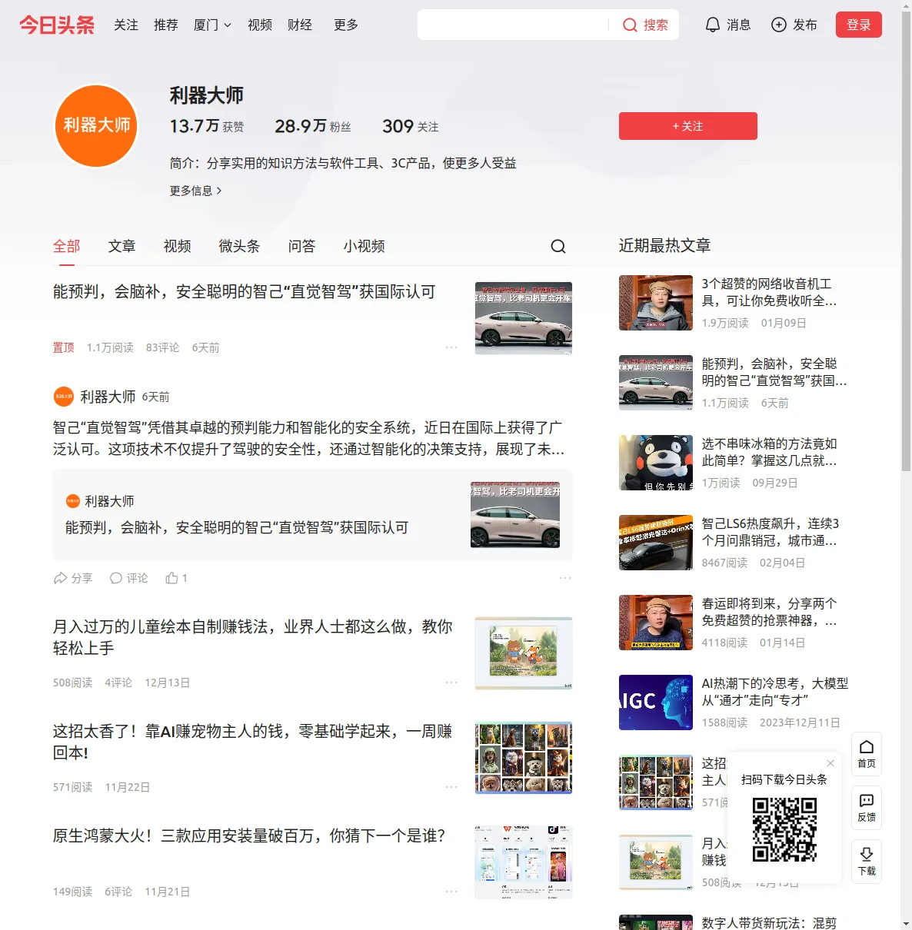Switch to the 视频 tab
This screenshot has height=930, width=912.
coord(178,246)
